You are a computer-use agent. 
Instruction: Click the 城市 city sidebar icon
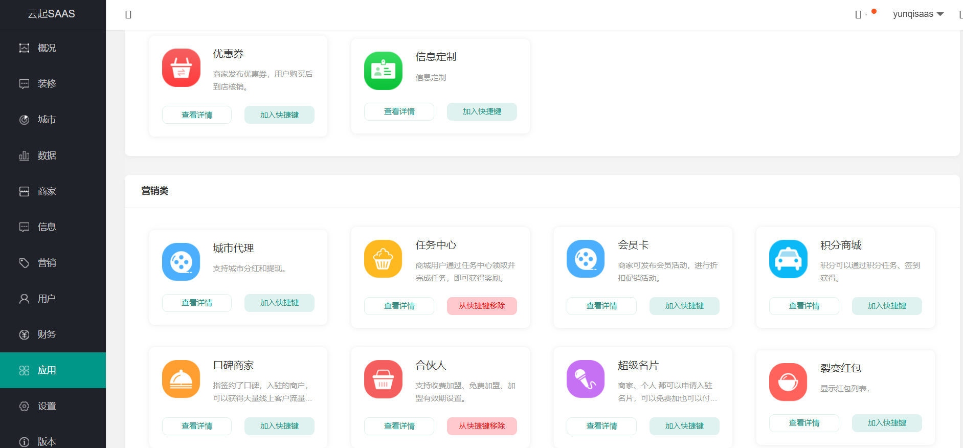[24, 120]
